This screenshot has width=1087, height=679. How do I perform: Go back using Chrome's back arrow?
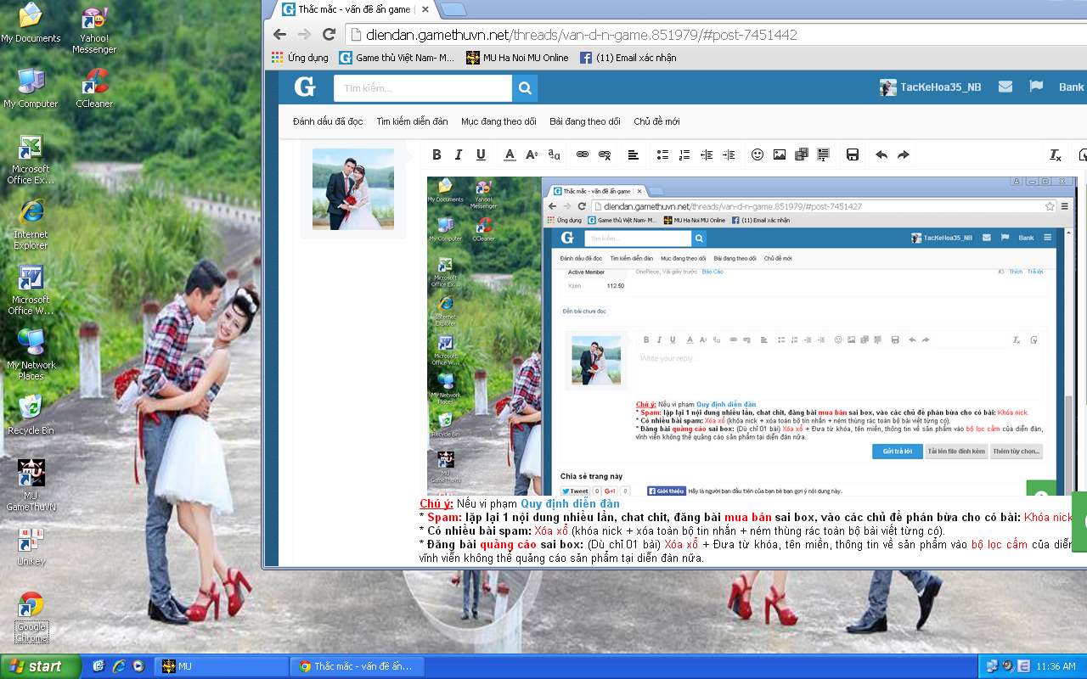click(280, 35)
